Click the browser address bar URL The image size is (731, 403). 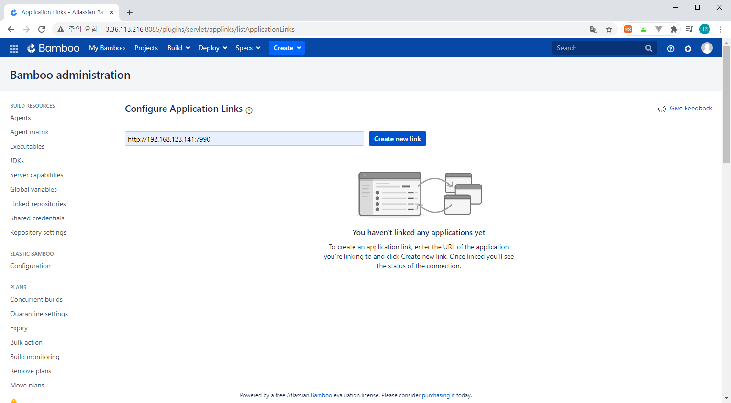pos(200,29)
